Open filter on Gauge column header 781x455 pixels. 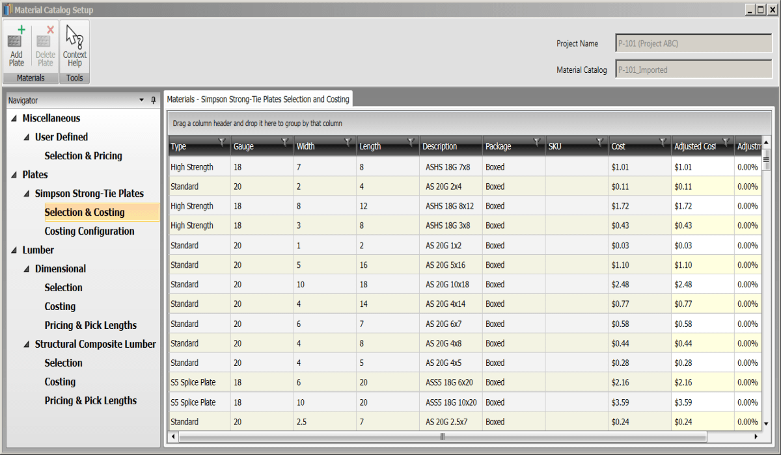tap(285, 142)
